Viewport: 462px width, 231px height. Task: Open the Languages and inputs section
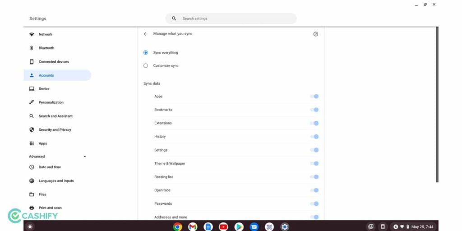57,181
